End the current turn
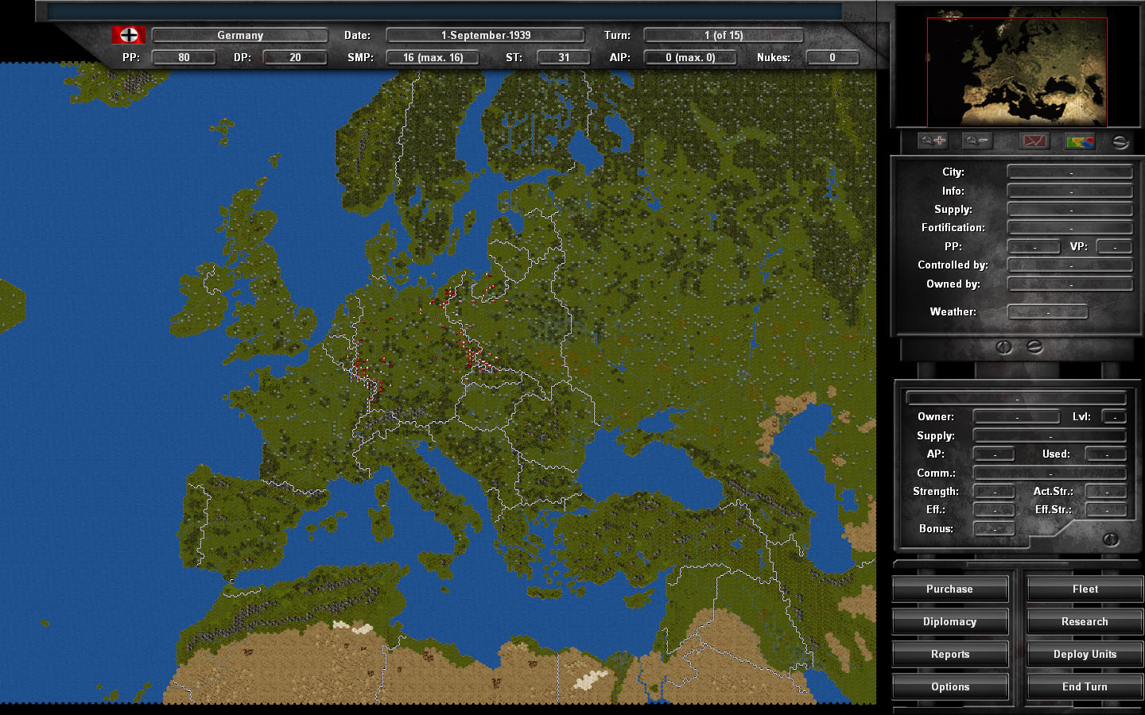1145x715 pixels. click(1085, 687)
